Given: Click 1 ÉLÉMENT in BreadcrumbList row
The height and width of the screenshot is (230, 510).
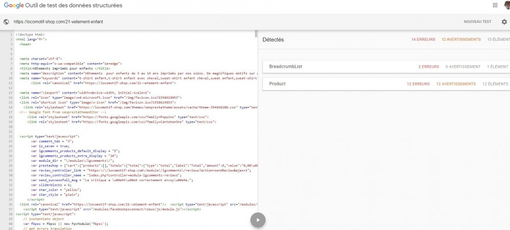Looking at the screenshot, I should pyautogui.click(x=498, y=67).
